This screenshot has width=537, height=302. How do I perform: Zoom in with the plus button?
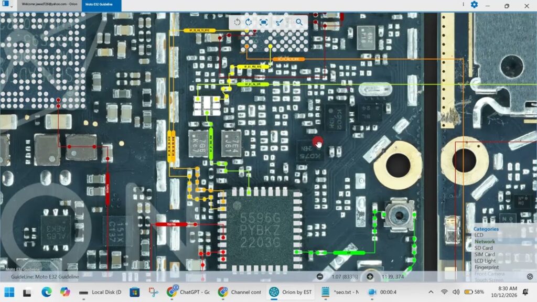coord(370,276)
